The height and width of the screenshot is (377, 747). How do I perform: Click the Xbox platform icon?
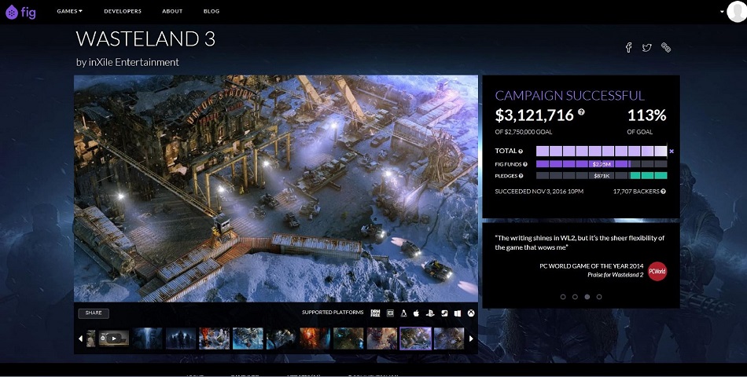(471, 313)
